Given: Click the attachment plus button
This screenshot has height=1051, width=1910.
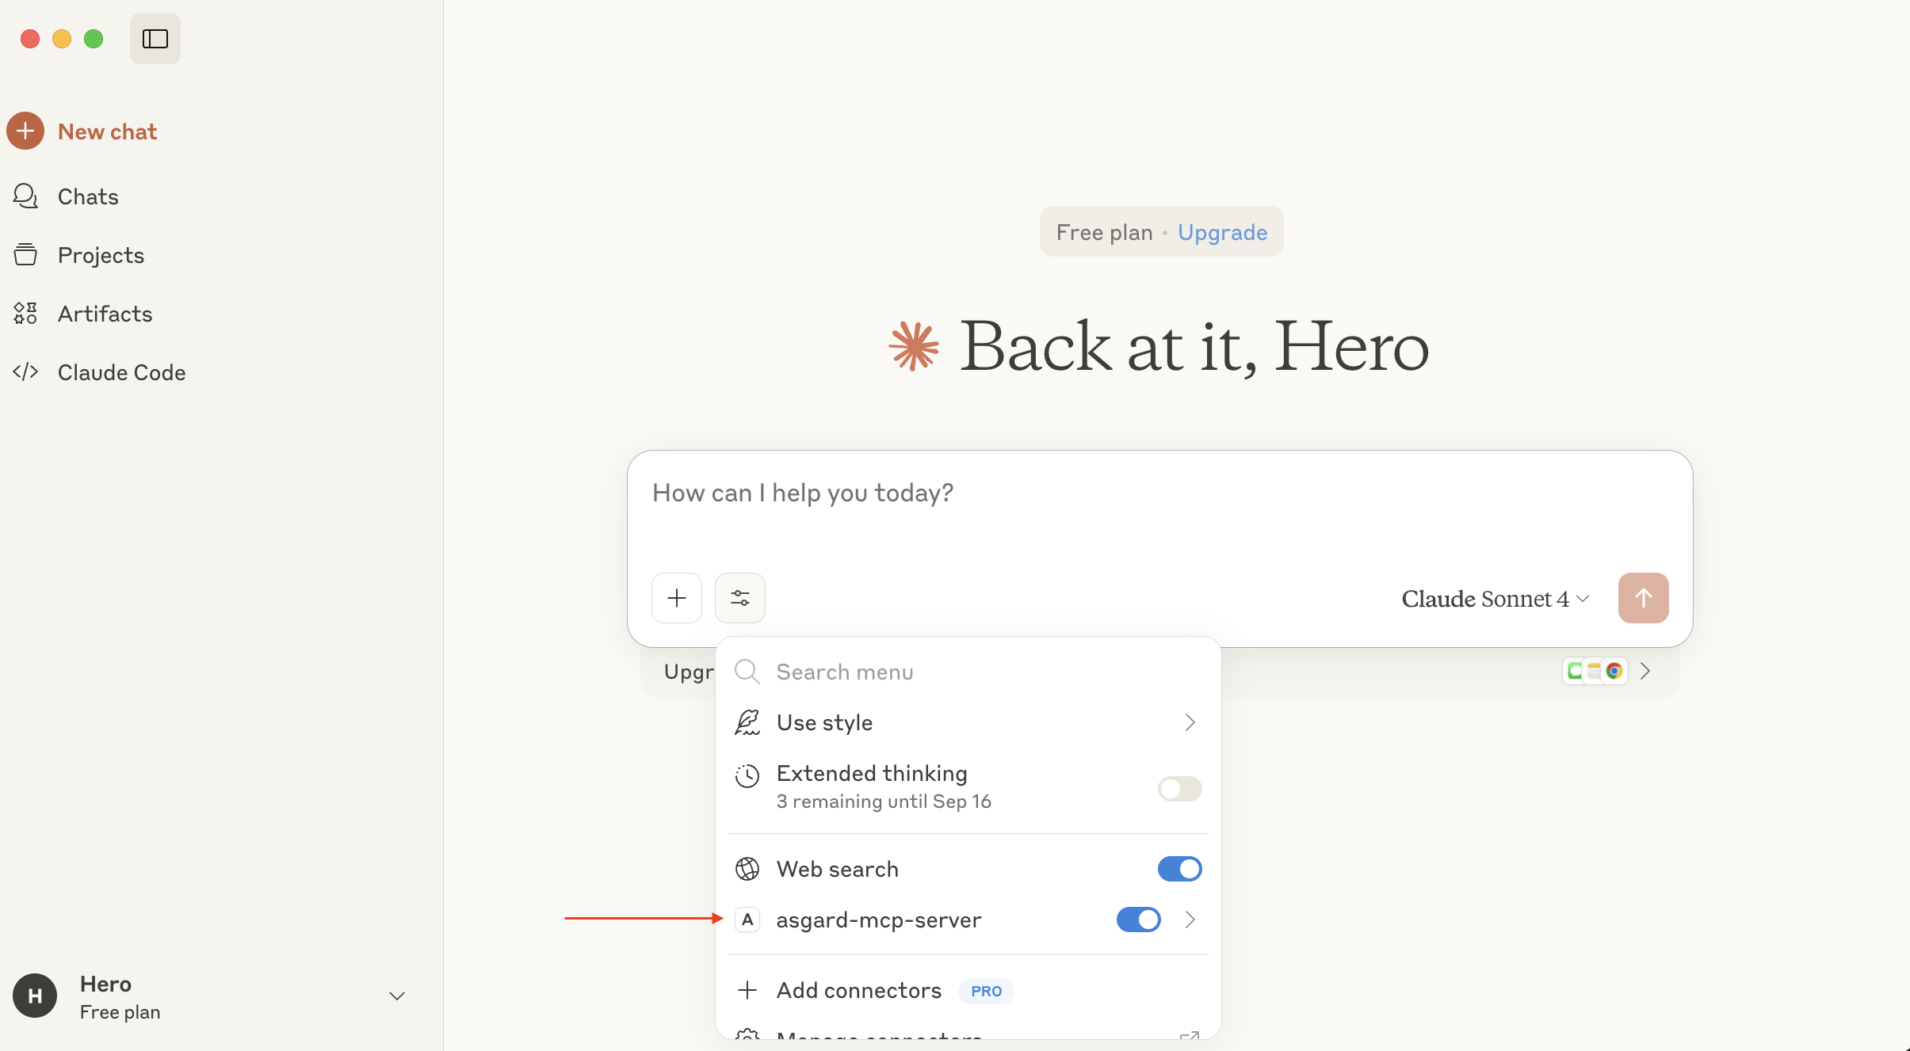Looking at the screenshot, I should coord(677,598).
